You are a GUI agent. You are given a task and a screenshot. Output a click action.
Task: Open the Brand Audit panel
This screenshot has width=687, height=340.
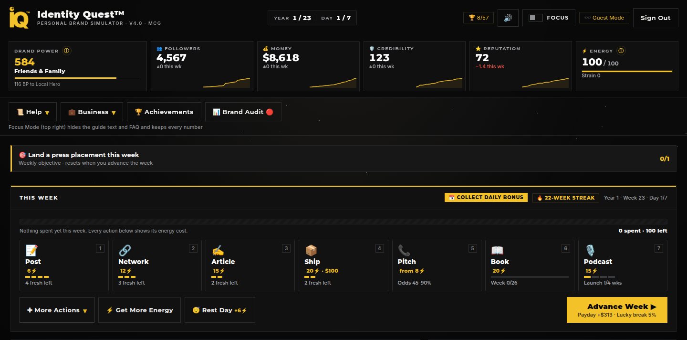[x=243, y=112]
